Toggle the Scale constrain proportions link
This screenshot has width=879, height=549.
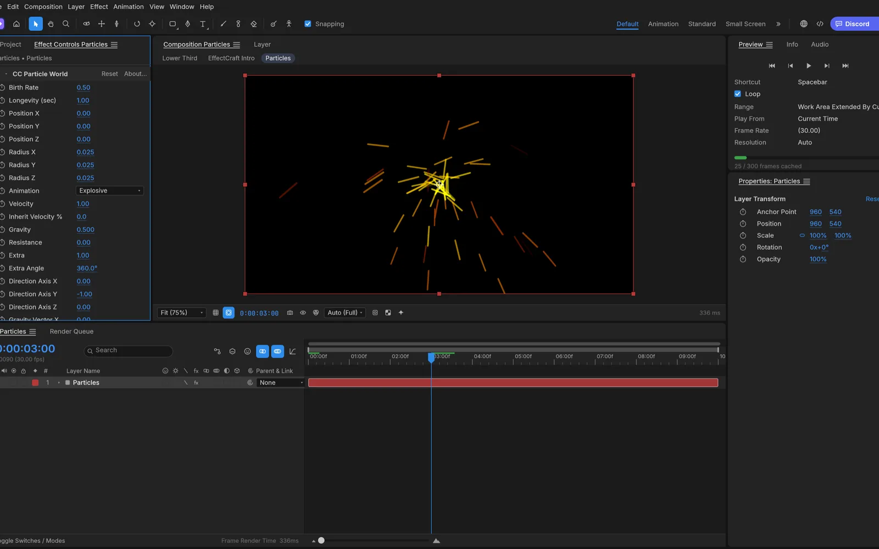pyautogui.click(x=802, y=236)
